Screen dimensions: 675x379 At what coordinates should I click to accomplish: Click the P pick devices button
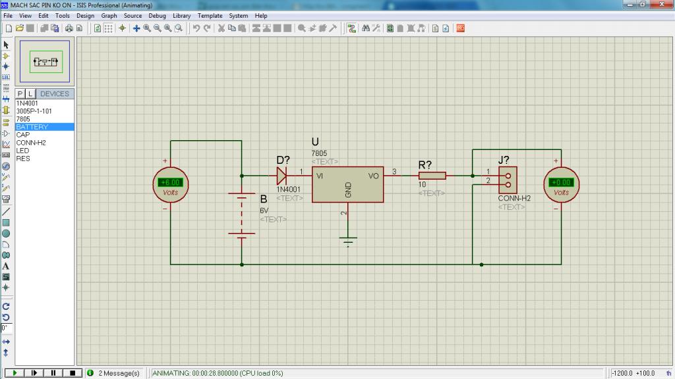pyautogui.click(x=20, y=94)
